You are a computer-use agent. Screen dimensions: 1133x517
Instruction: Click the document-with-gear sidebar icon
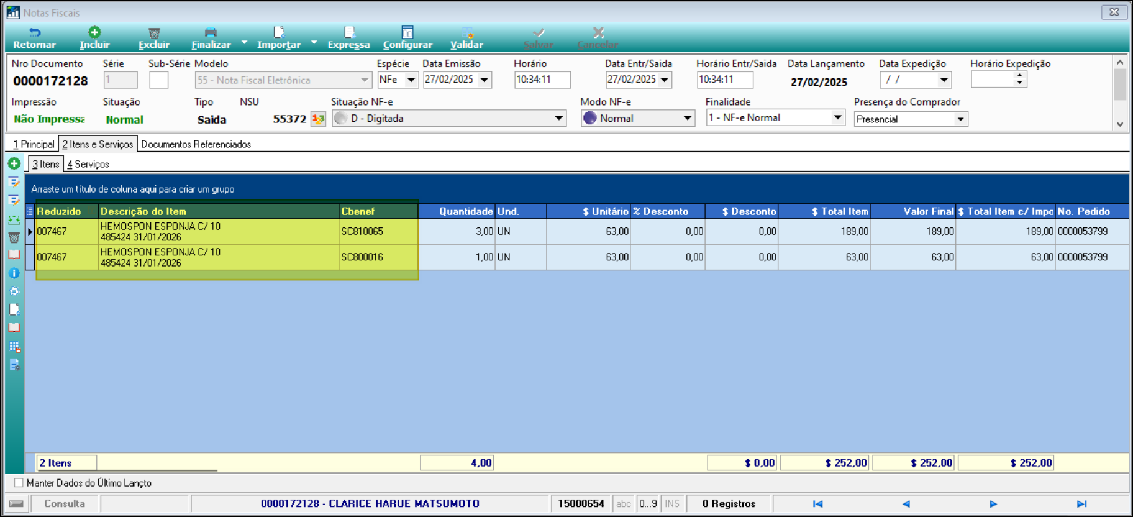pos(14,365)
